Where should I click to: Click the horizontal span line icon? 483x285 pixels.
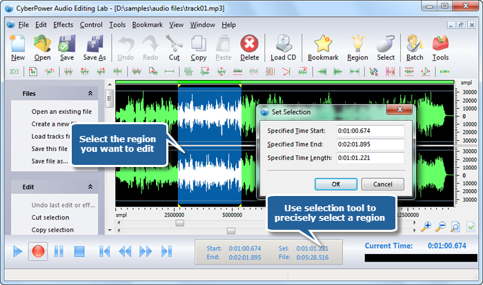pos(169,72)
